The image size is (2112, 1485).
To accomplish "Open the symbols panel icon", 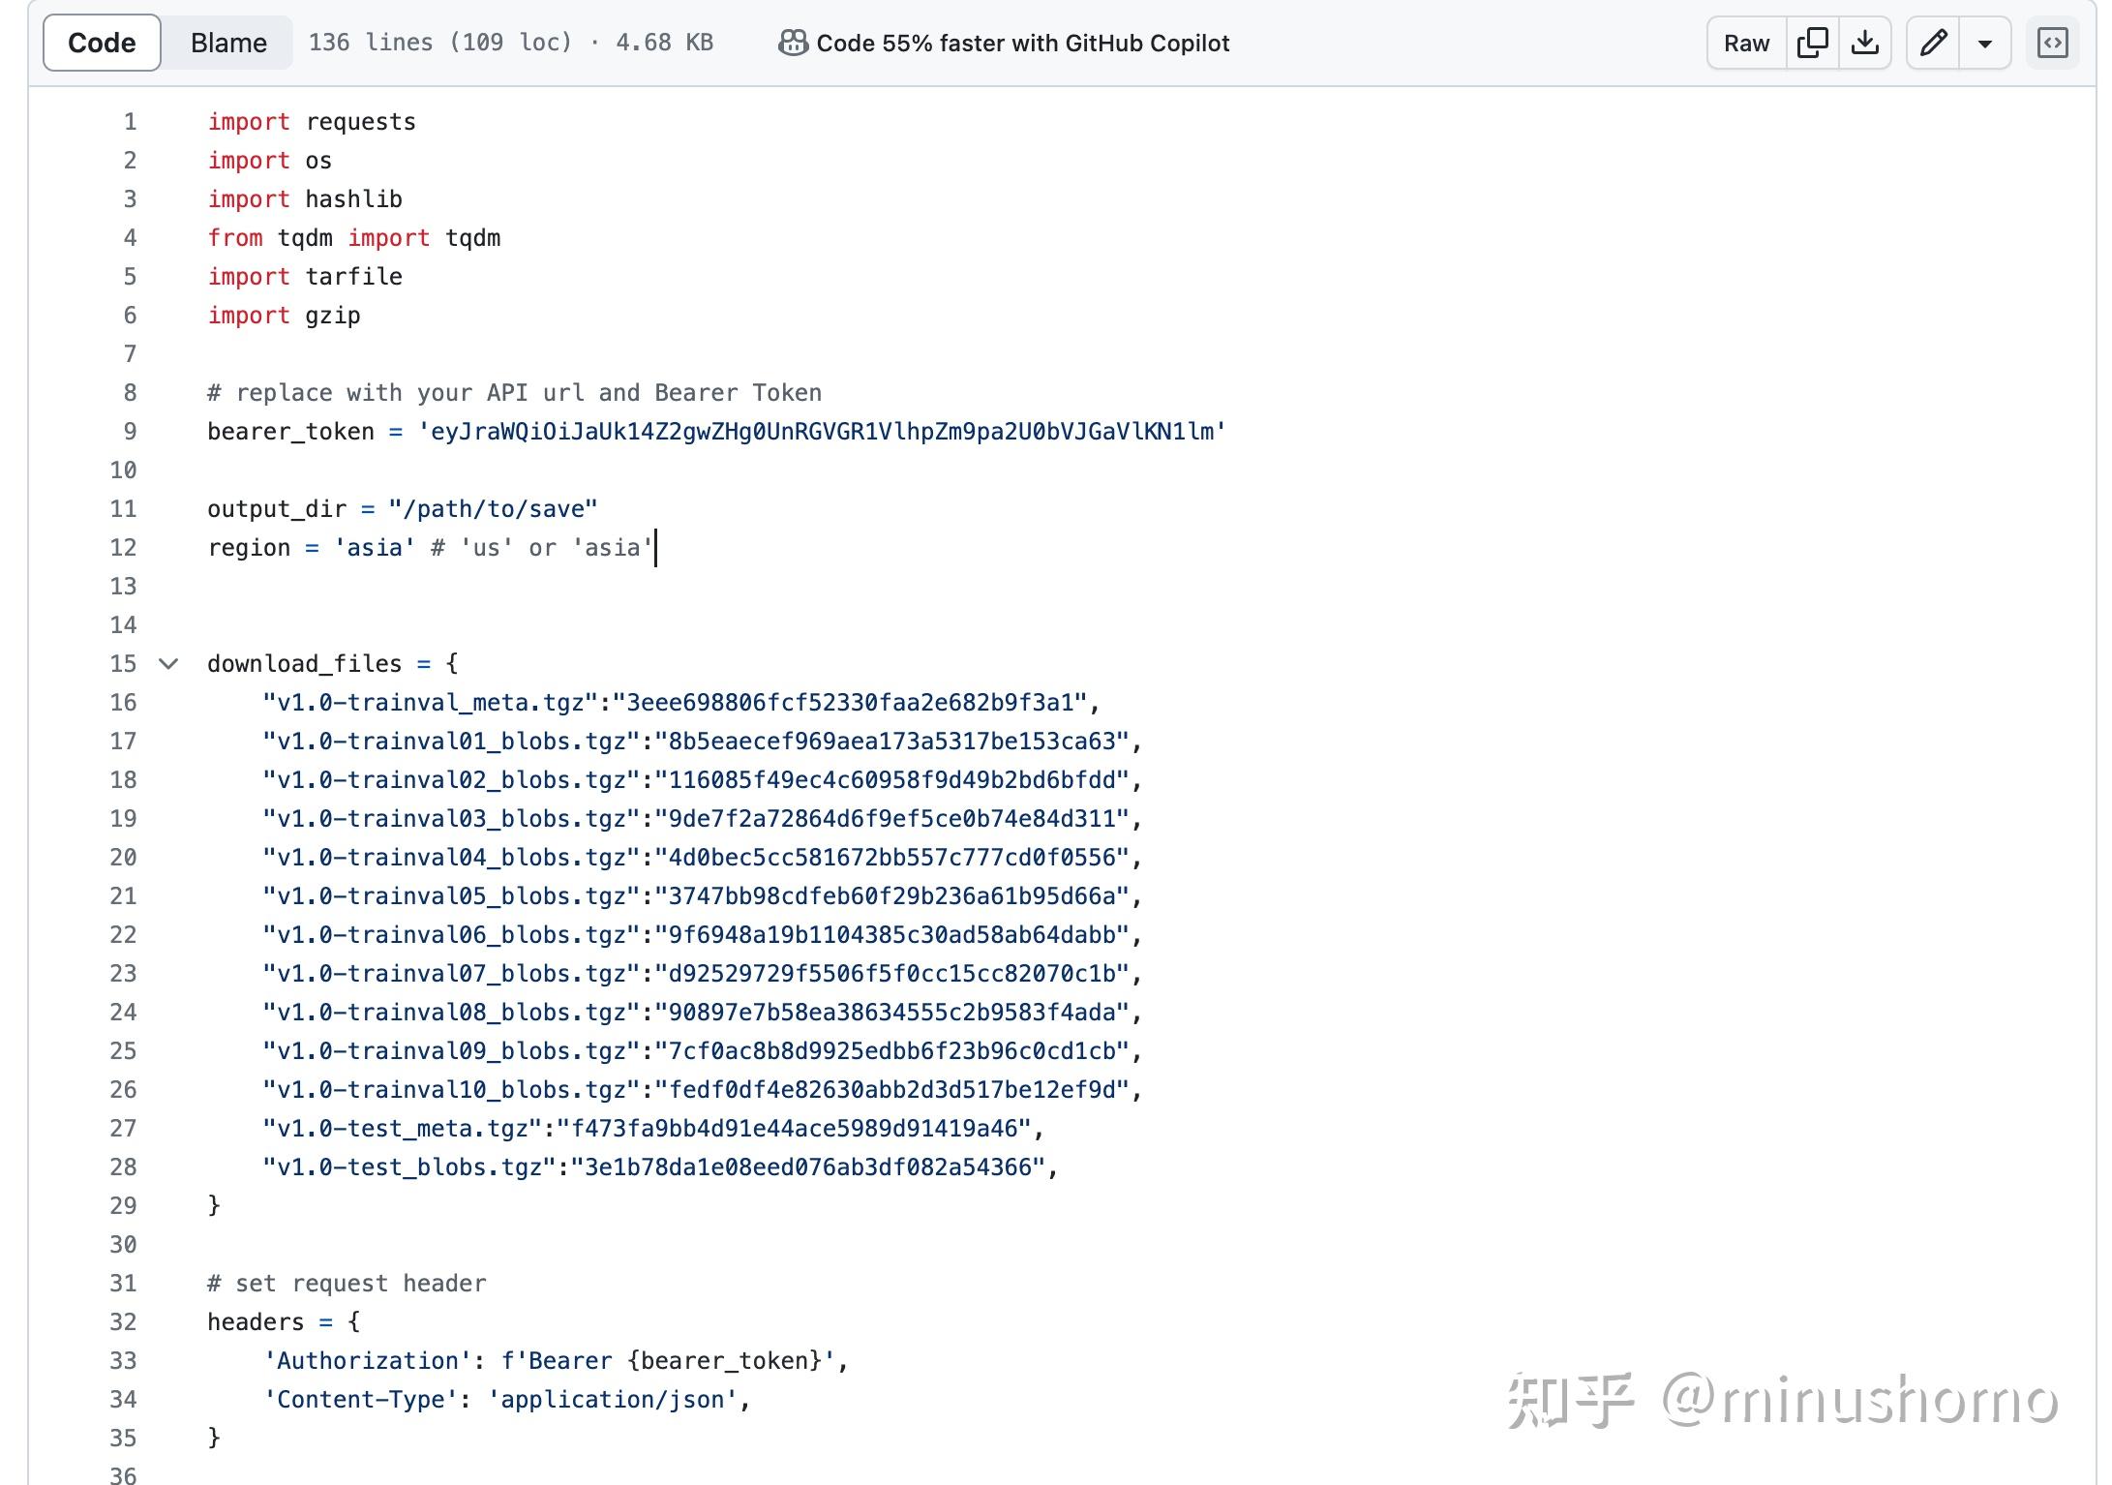I will click(2052, 43).
